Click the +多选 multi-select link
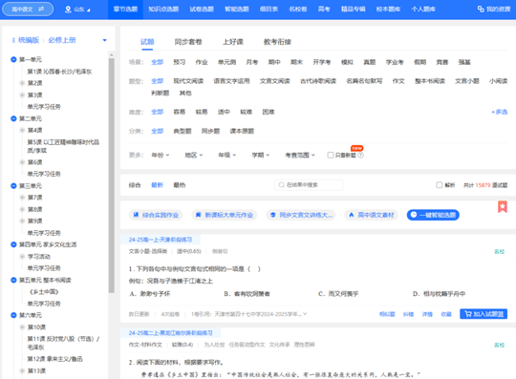Screen dimensions: 516x379 500,112
